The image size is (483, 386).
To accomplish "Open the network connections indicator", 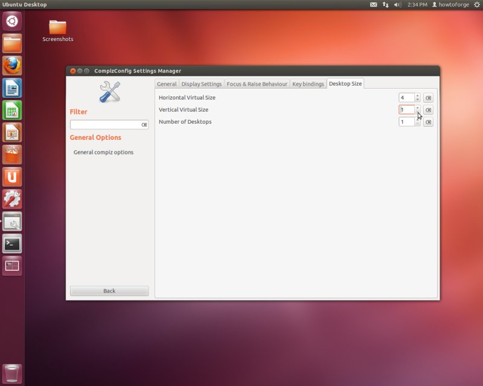I will point(385,5).
